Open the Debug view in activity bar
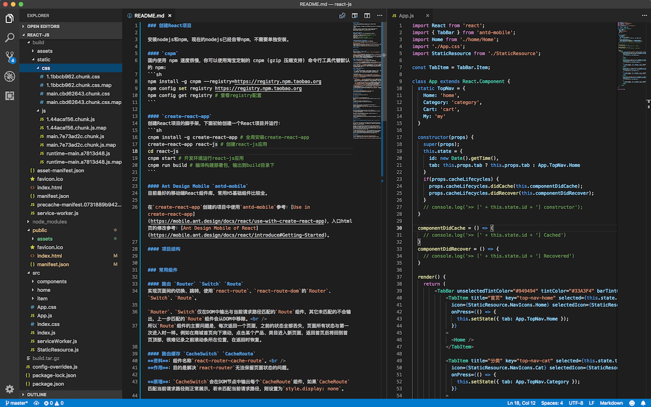This screenshot has height=407, width=651. pyautogui.click(x=9, y=76)
